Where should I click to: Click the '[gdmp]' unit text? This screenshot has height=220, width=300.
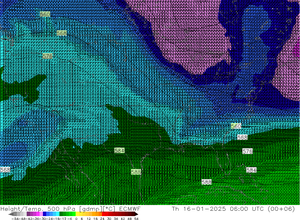(x=91, y=209)
